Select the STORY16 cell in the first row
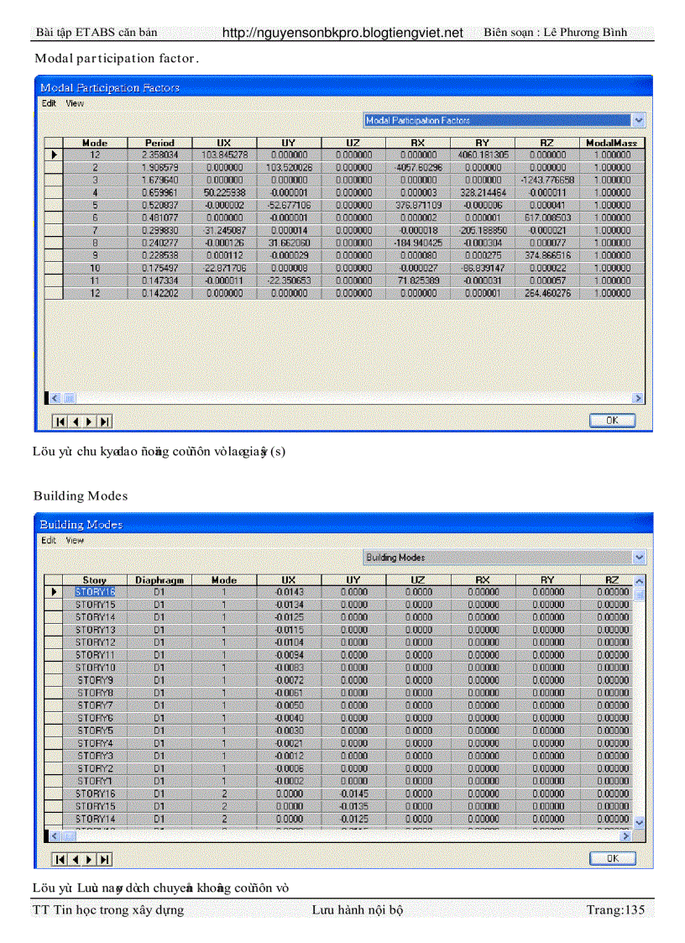This screenshot has width=685, height=943. 95,592
